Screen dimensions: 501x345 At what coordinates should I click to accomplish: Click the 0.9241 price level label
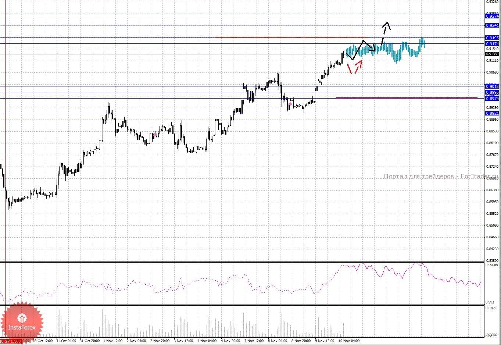coord(492,25)
